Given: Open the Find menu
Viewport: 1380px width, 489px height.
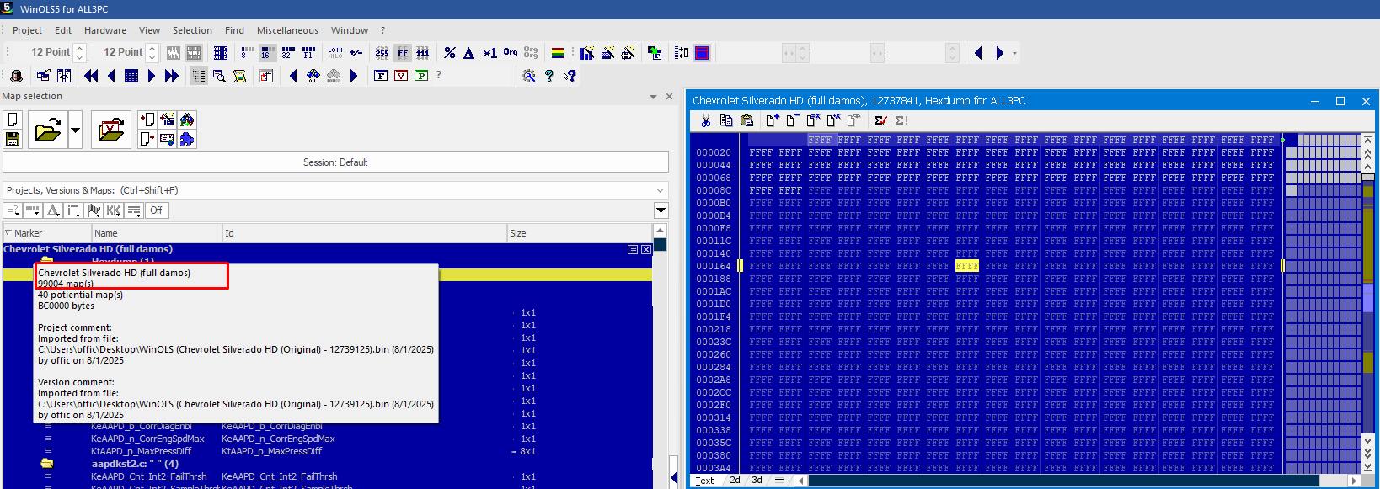Looking at the screenshot, I should 234,30.
